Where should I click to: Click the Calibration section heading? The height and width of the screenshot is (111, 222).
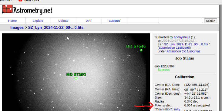point(184,77)
